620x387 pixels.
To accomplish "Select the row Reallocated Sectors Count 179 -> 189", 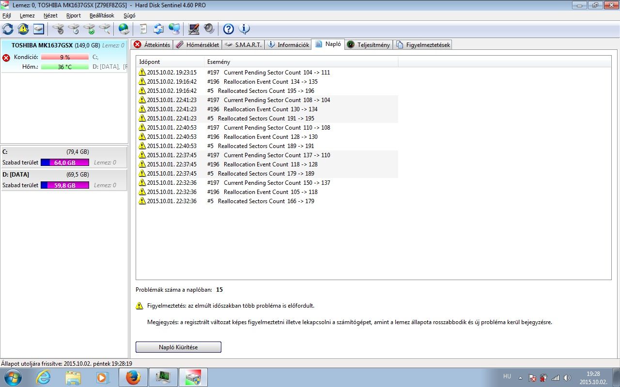I will click(267, 173).
